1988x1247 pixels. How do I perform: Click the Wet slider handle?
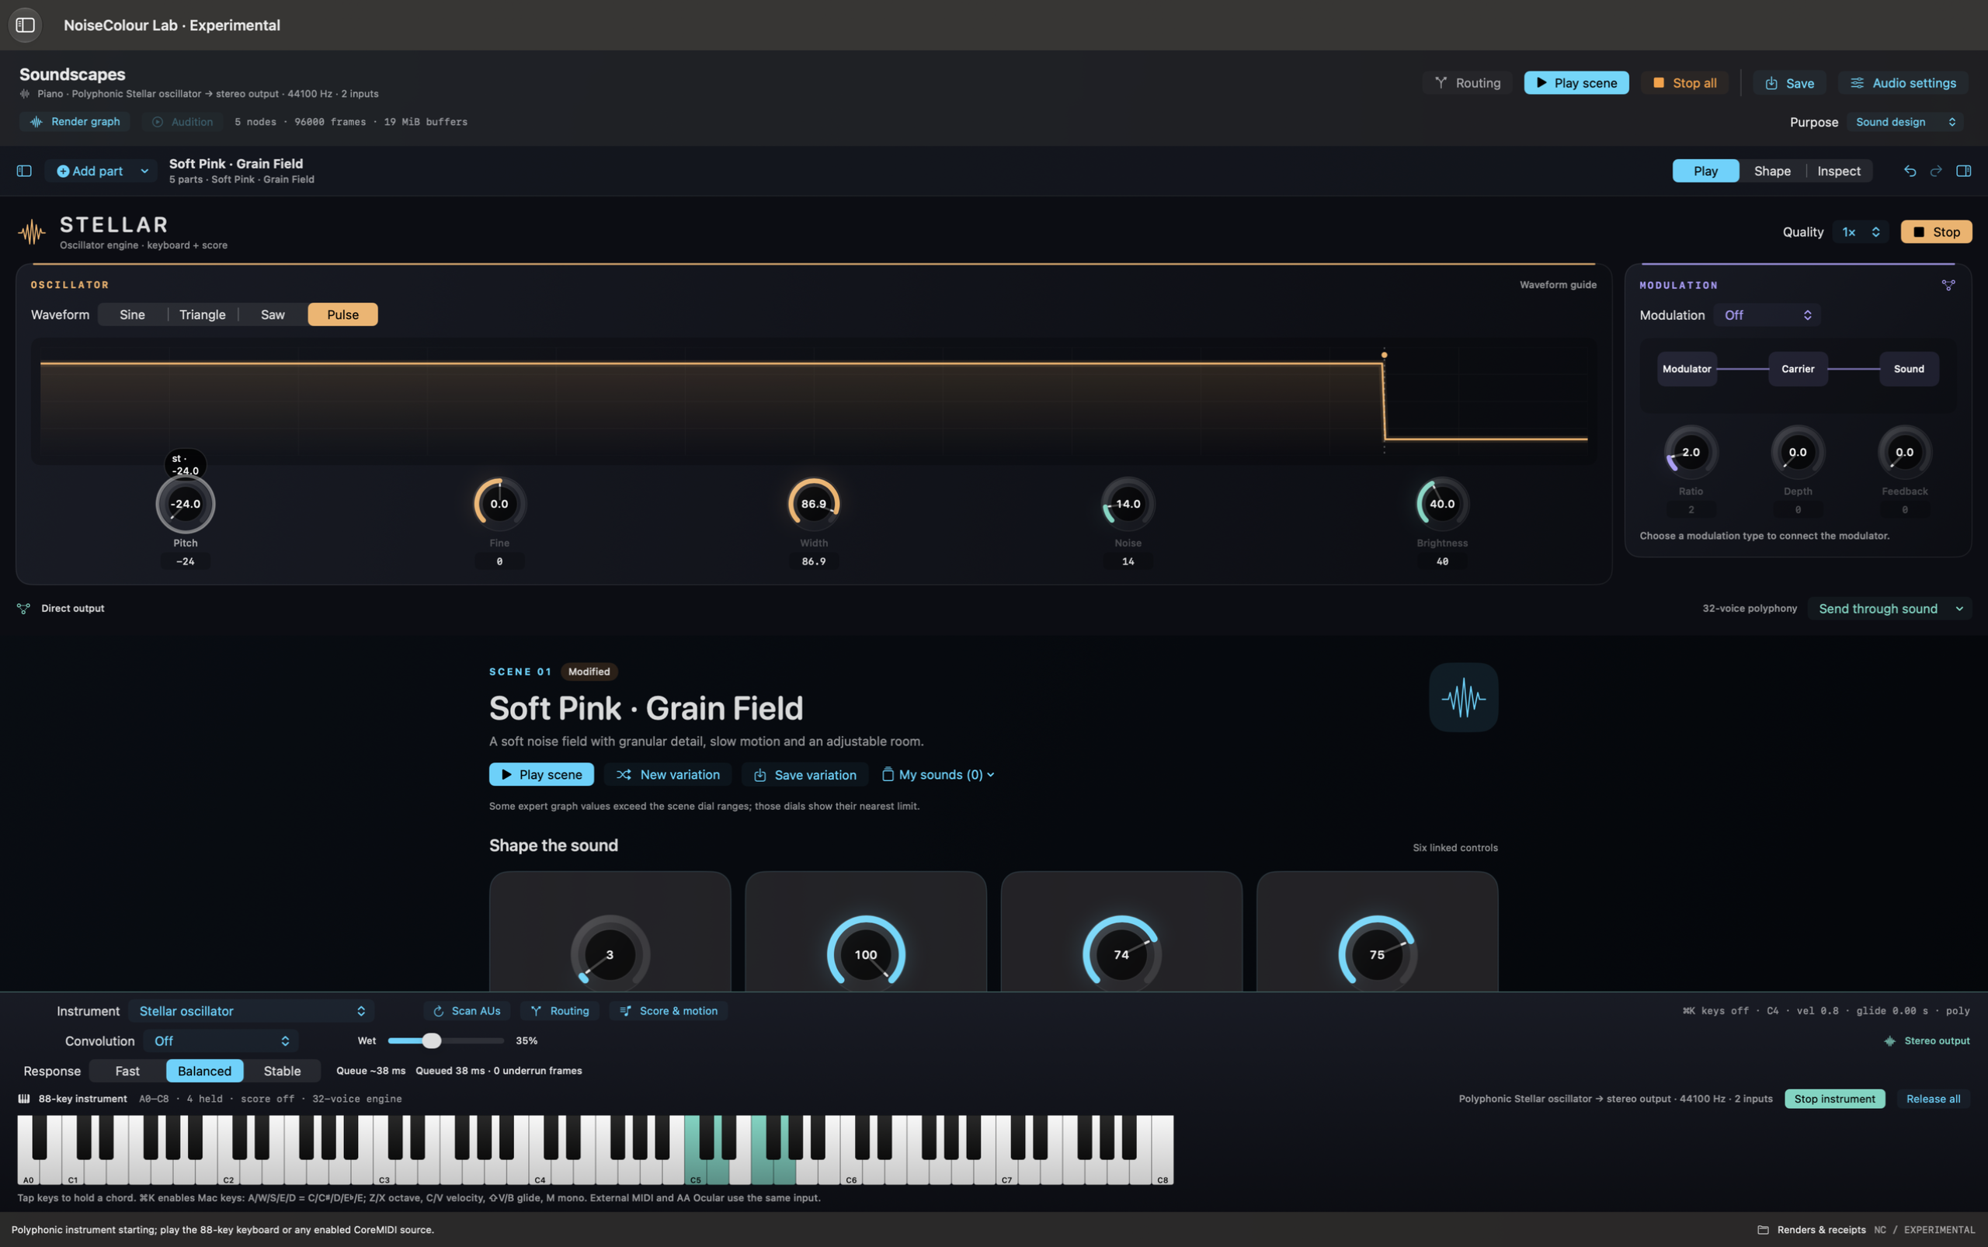432,1040
